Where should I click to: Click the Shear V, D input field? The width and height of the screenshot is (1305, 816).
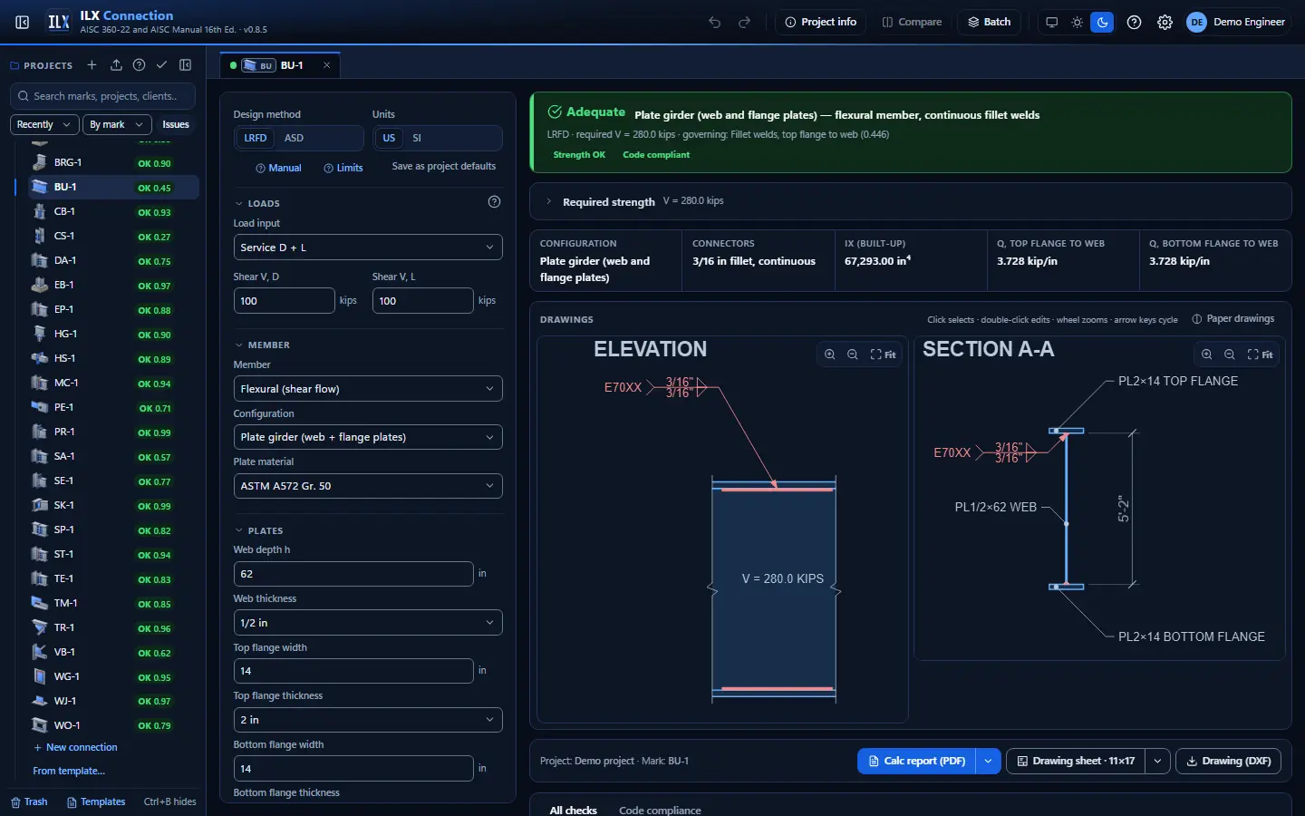coord(285,300)
